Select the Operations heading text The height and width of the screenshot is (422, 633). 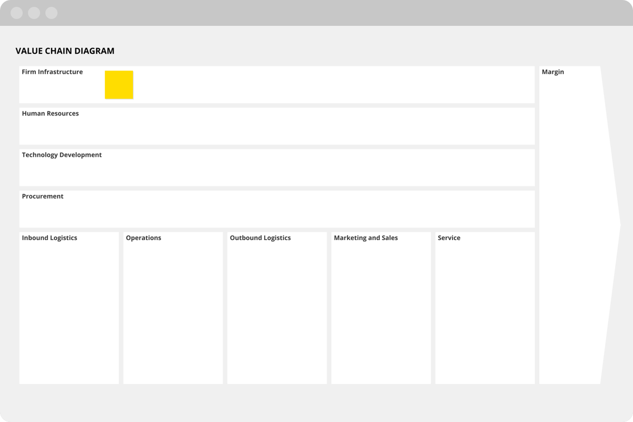coord(143,238)
